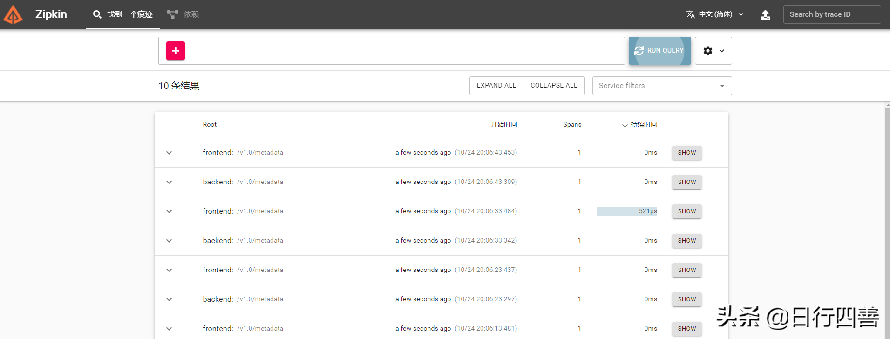
Task: Click the upload JSON icon
Action: click(x=765, y=14)
